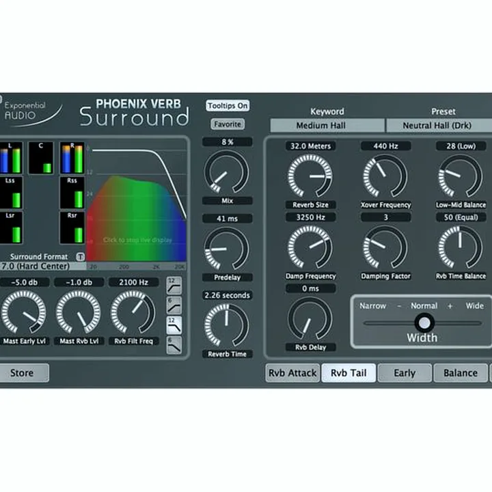Image resolution: width=492 pixels, height=492 pixels.
Task: Click the Mast Early Lvl knob
Action: tap(23, 312)
